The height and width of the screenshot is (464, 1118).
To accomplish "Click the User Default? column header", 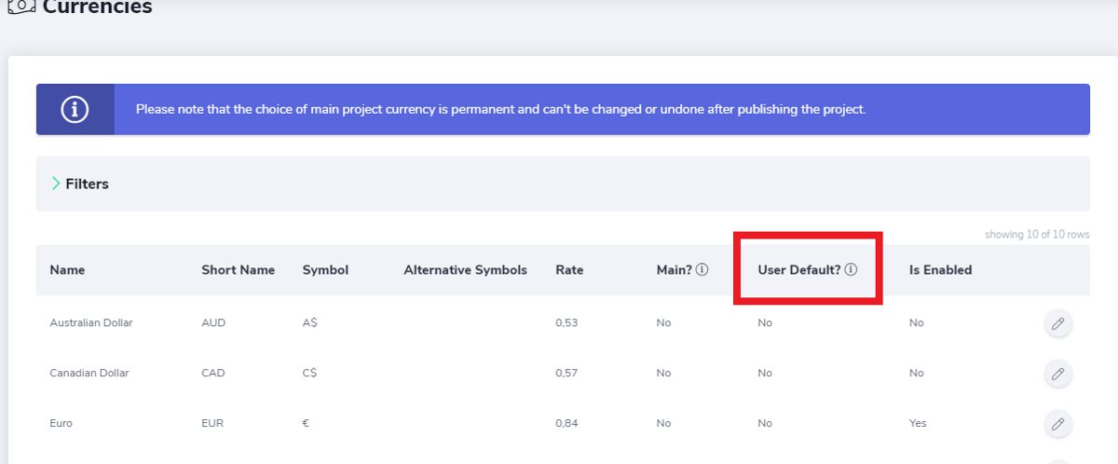I will pos(799,270).
